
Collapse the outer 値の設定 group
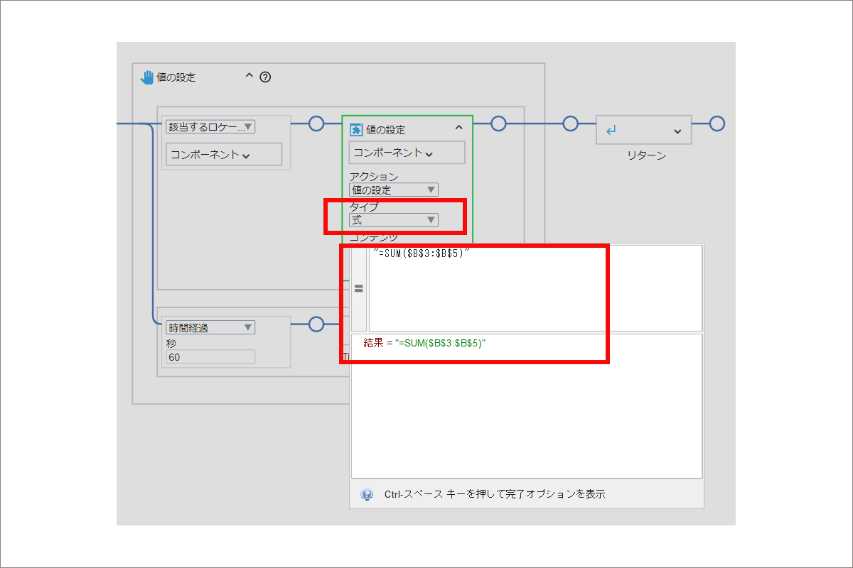249,77
